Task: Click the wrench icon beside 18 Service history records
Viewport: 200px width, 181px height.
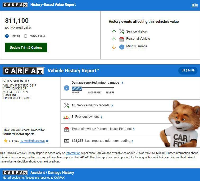Action: coord(67,105)
